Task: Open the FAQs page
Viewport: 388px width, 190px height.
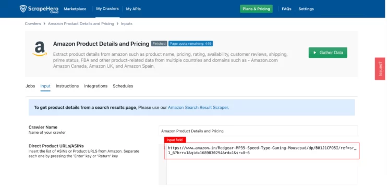Action: point(286,9)
